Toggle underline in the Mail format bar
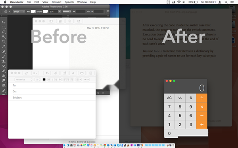The image size is (238, 148). click(x=56, y=79)
